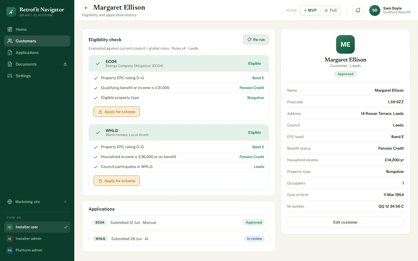418x261 pixels.
Task: Go to Documents in the sidebar
Action: click(x=37, y=64)
